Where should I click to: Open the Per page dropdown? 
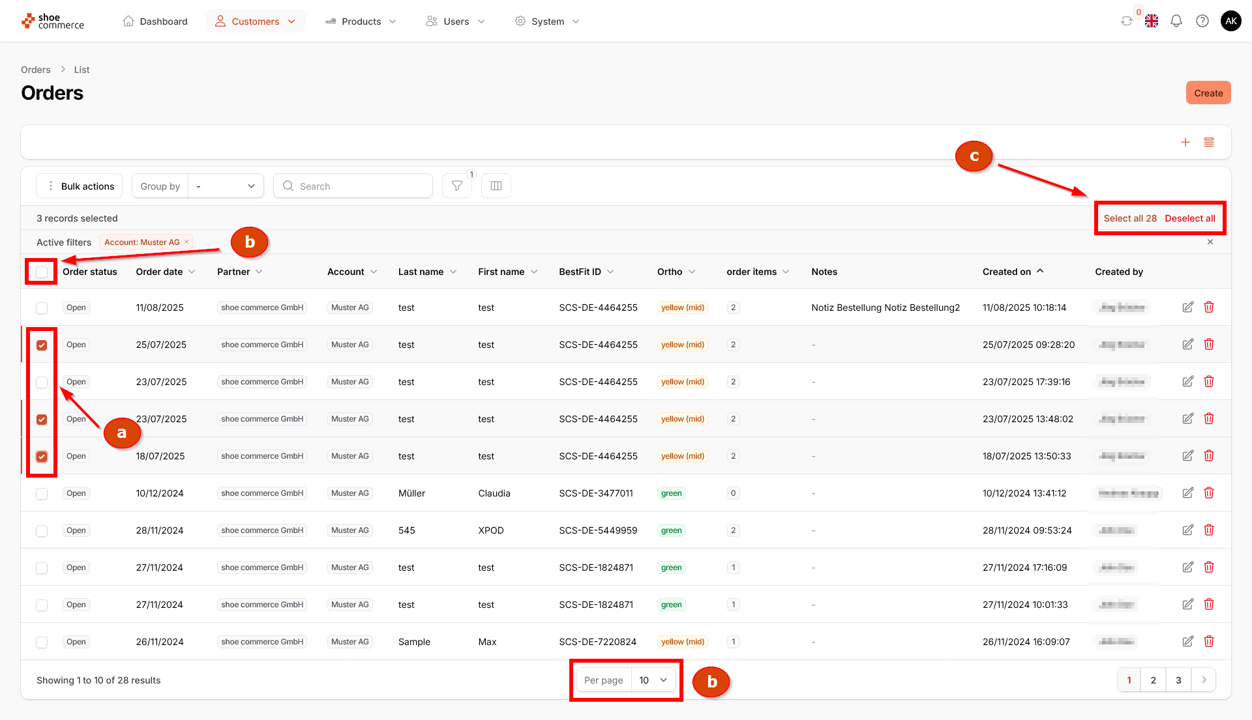pos(653,680)
